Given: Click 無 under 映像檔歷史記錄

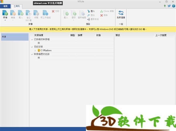Looking at the screenshot, I should pyautogui.click(x=39, y=58).
